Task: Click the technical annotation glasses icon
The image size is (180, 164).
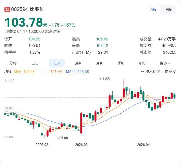Action: coord(142,72)
